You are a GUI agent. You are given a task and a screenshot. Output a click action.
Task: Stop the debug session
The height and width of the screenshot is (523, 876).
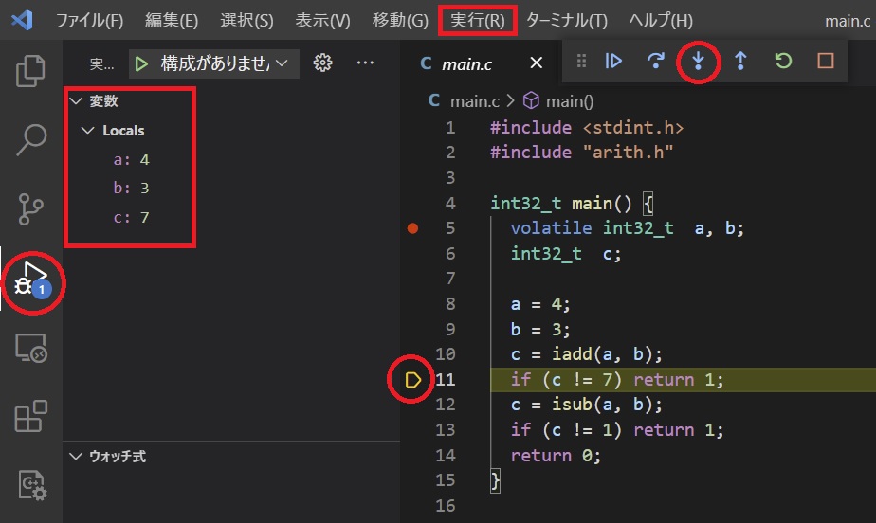pyautogui.click(x=826, y=61)
